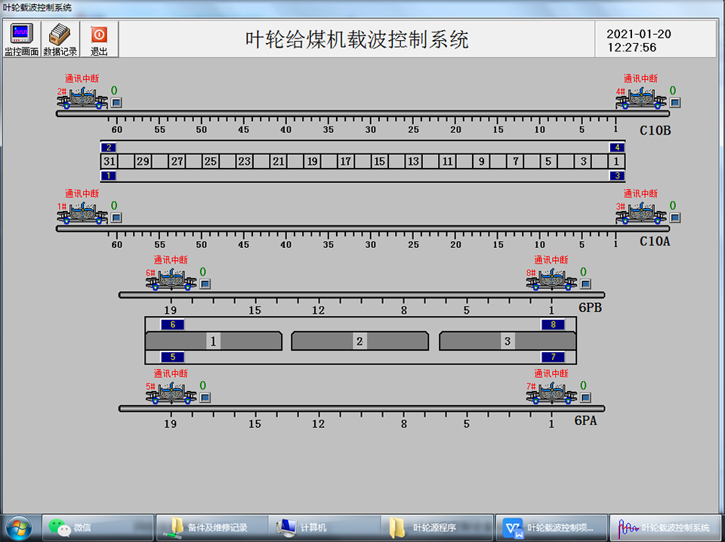Select feeder 6# on track 6PB
The height and width of the screenshot is (542, 725).
tap(171, 279)
